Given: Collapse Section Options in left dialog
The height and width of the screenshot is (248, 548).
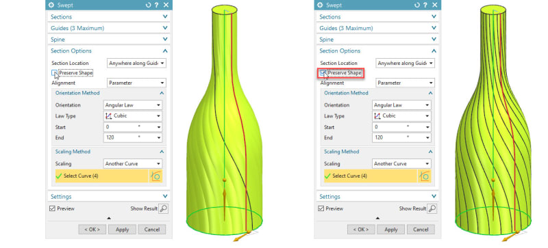Looking at the screenshot, I should [109, 51].
